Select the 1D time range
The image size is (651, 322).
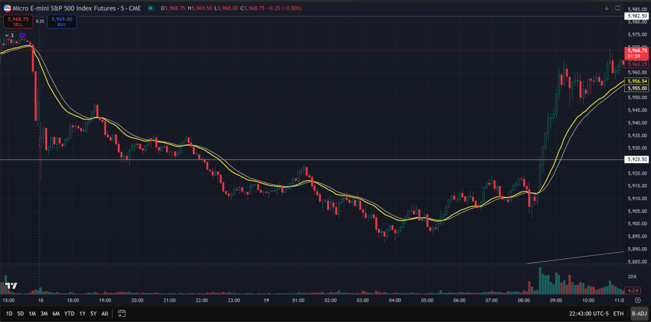pyautogui.click(x=9, y=313)
